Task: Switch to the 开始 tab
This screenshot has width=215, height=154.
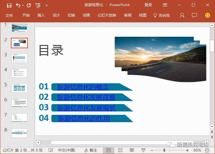Action: (x=26, y=15)
